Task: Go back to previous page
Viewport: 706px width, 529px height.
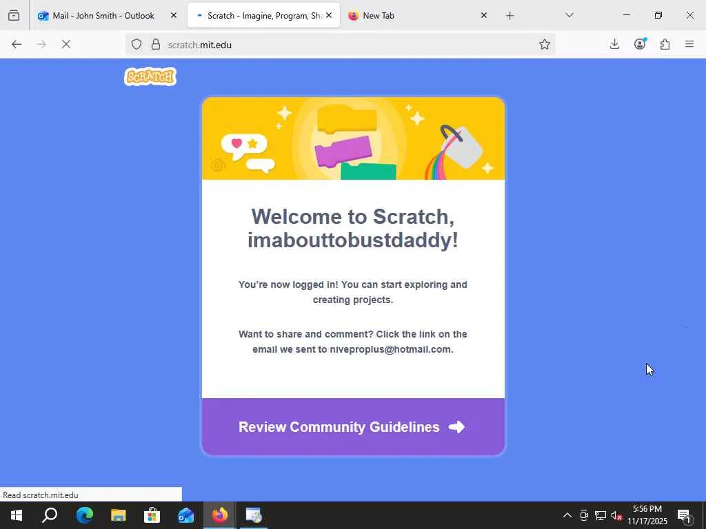Action: point(17,44)
